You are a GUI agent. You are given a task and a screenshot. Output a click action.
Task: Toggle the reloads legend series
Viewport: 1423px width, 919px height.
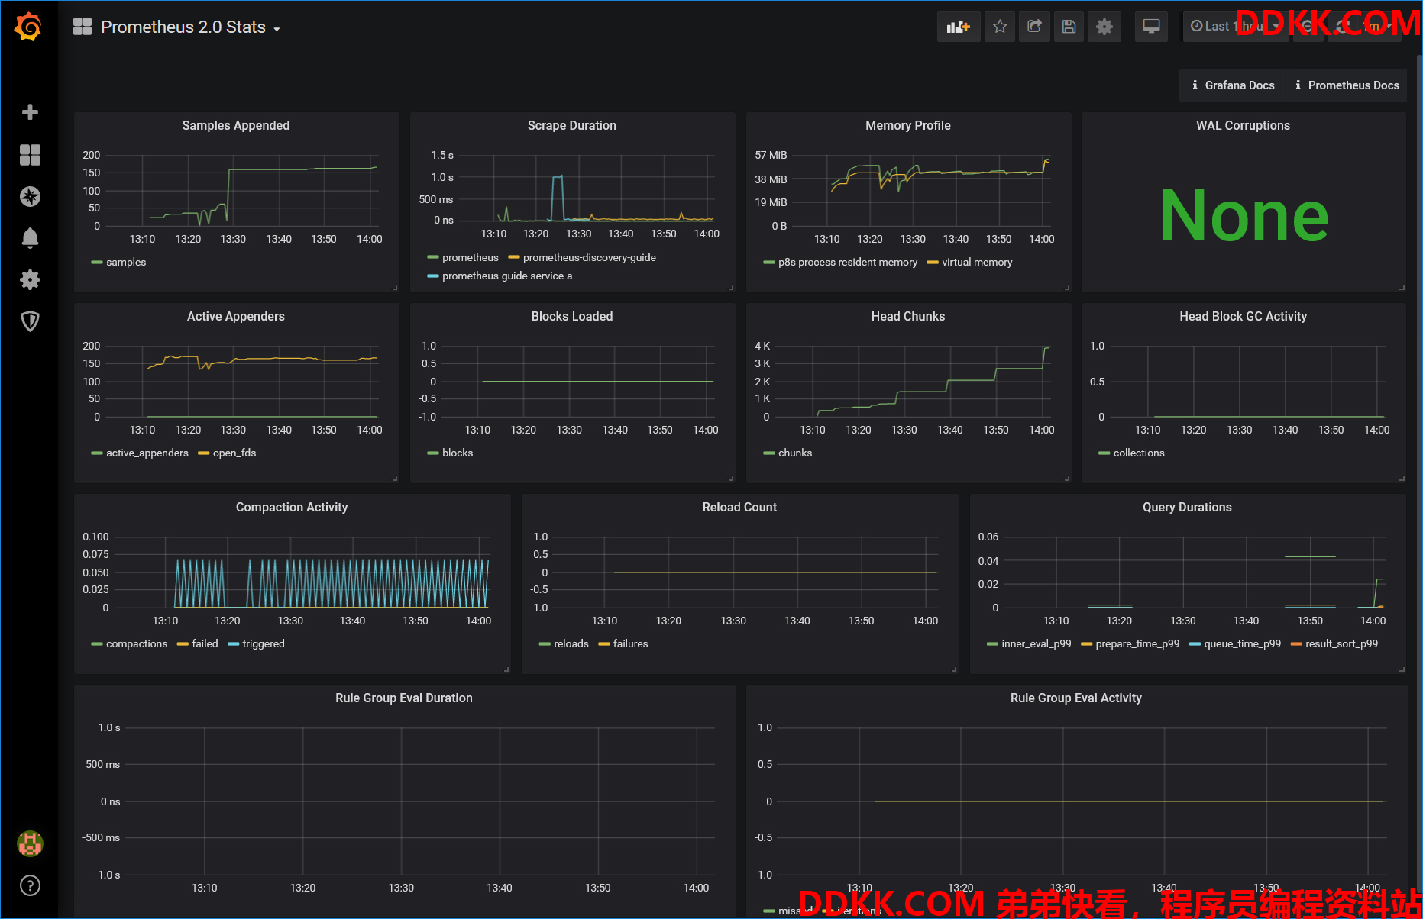click(x=571, y=643)
